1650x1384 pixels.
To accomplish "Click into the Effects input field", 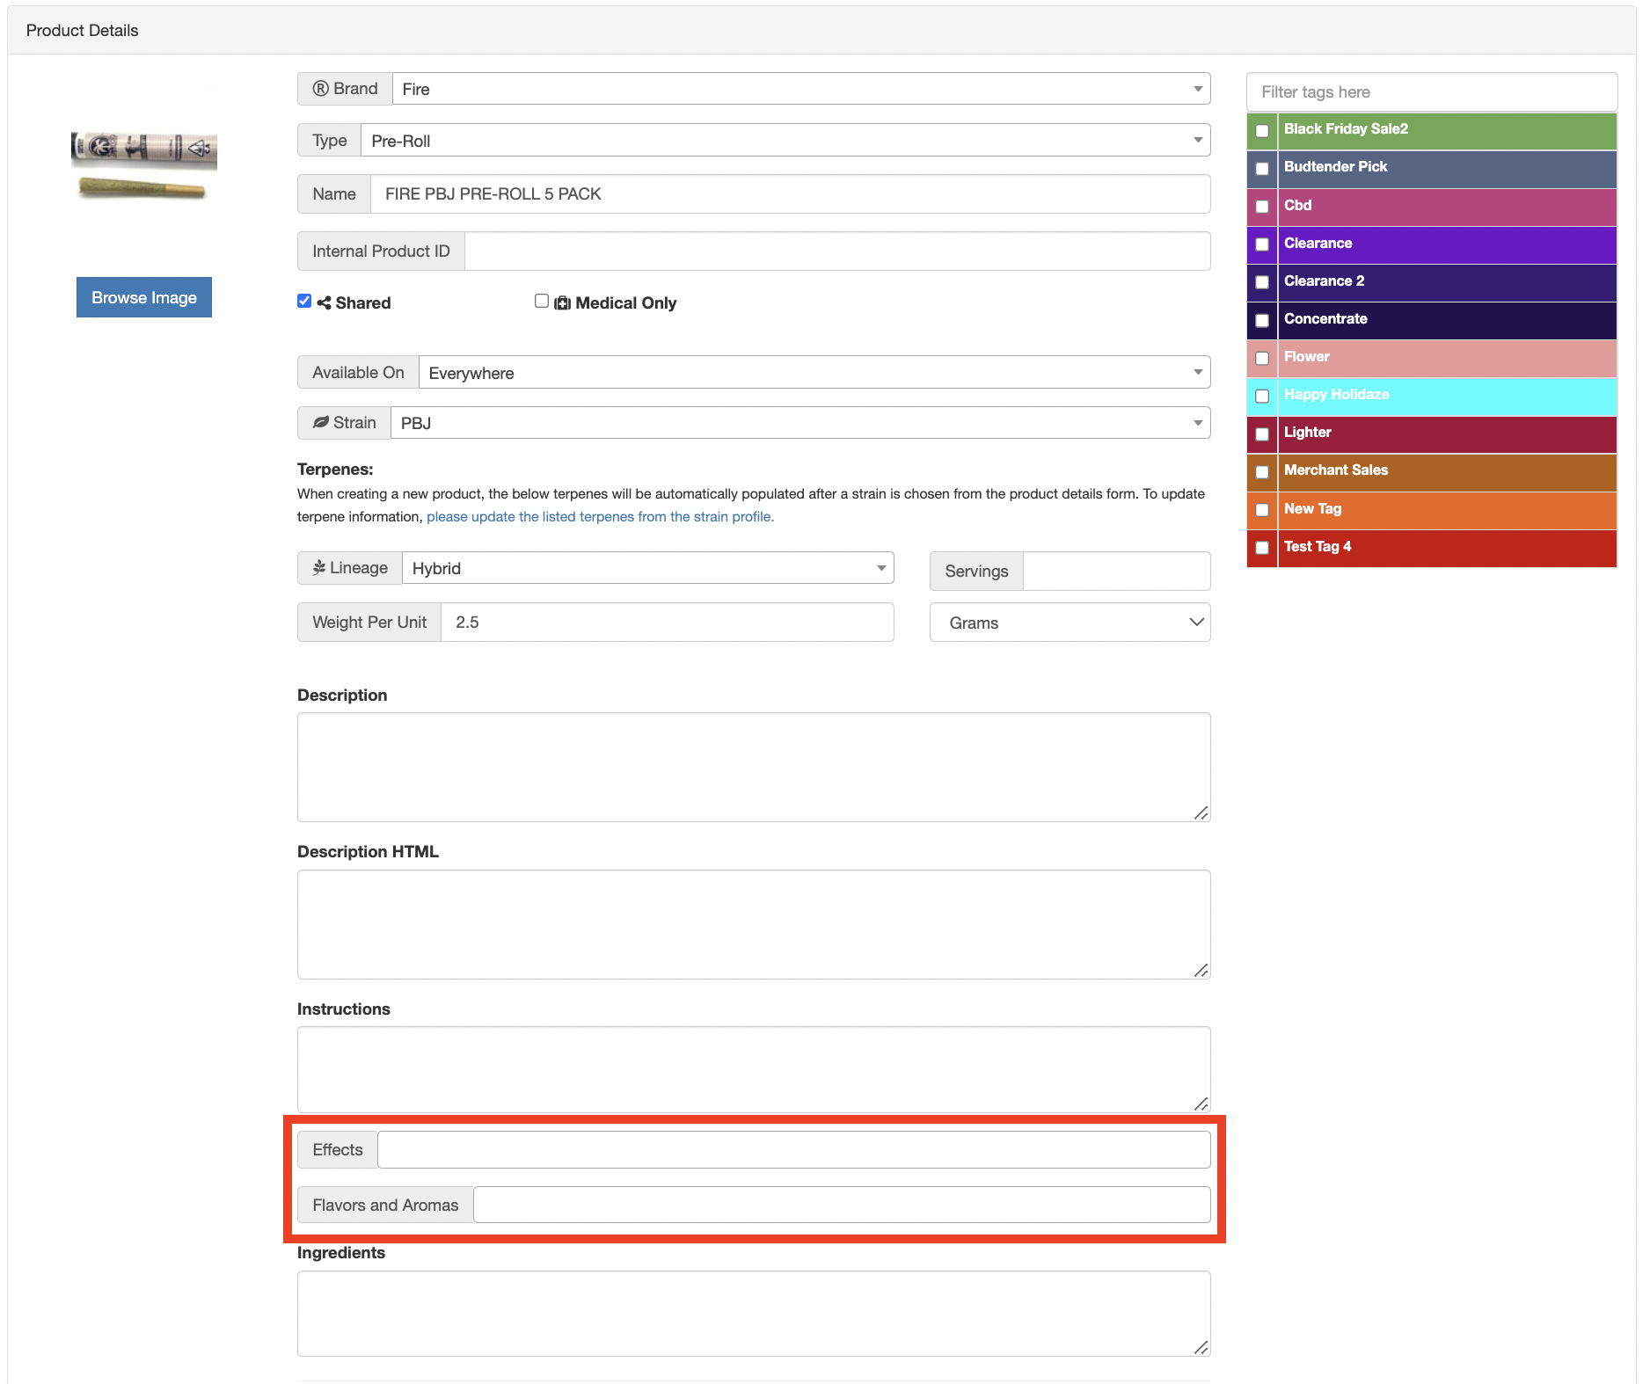I will point(794,1150).
